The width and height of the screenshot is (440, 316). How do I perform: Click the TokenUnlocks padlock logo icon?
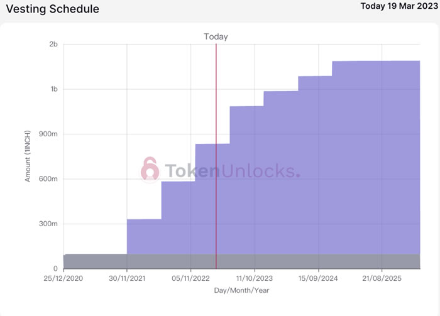[x=150, y=170]
